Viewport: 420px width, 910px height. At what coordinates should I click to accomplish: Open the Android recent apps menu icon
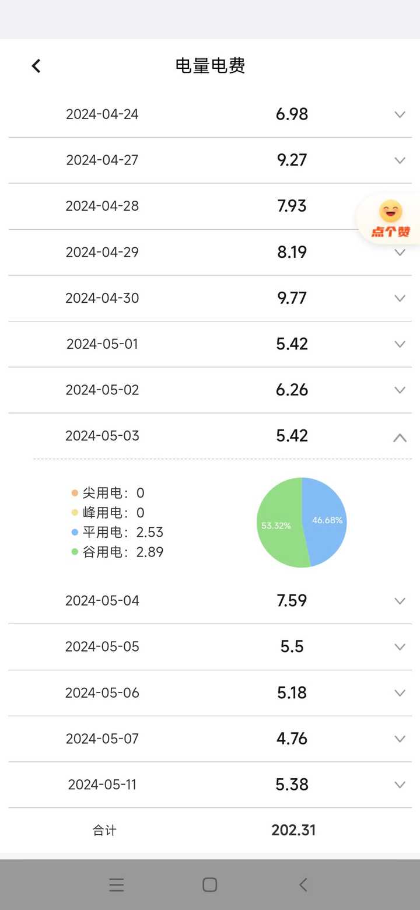click(x=117, y=885)
